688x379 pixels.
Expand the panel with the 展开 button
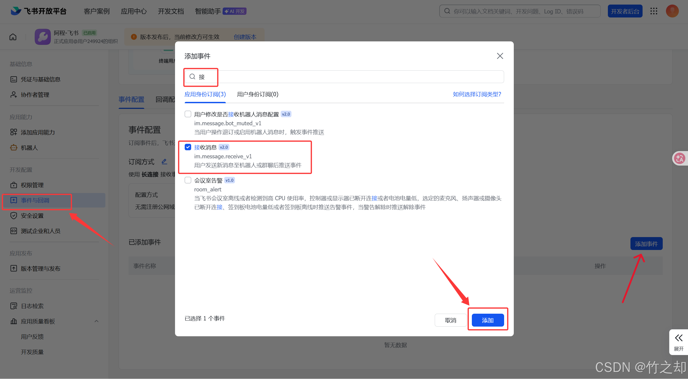point(679,342)
